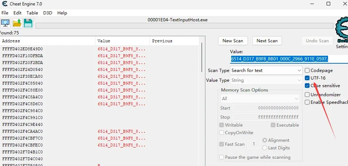
Task: Click into the Value text field
Action: click(x=289, y=59)
